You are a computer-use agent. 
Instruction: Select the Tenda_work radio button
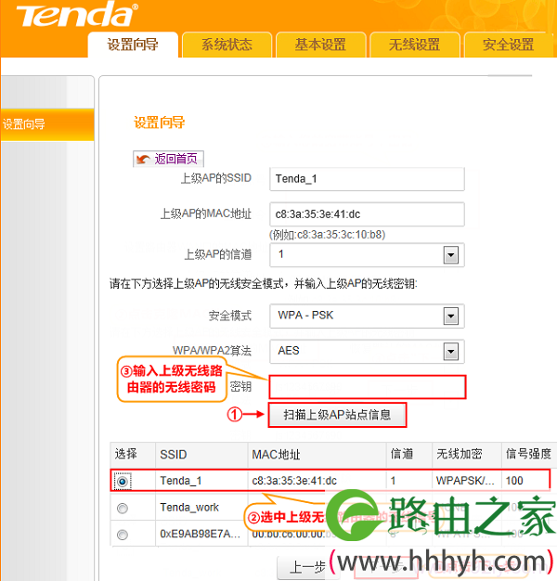[123, 508]
